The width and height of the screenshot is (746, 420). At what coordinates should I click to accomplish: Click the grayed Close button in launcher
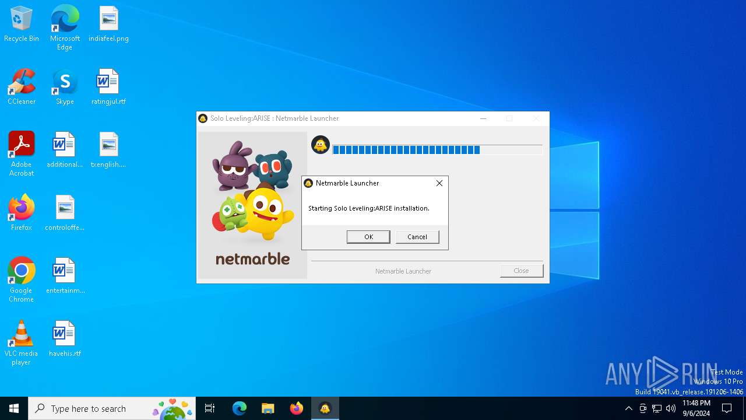(521, 271)
